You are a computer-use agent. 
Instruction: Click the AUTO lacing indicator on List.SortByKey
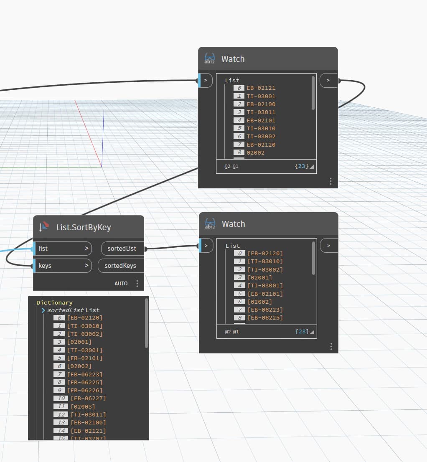coord(121,284)
